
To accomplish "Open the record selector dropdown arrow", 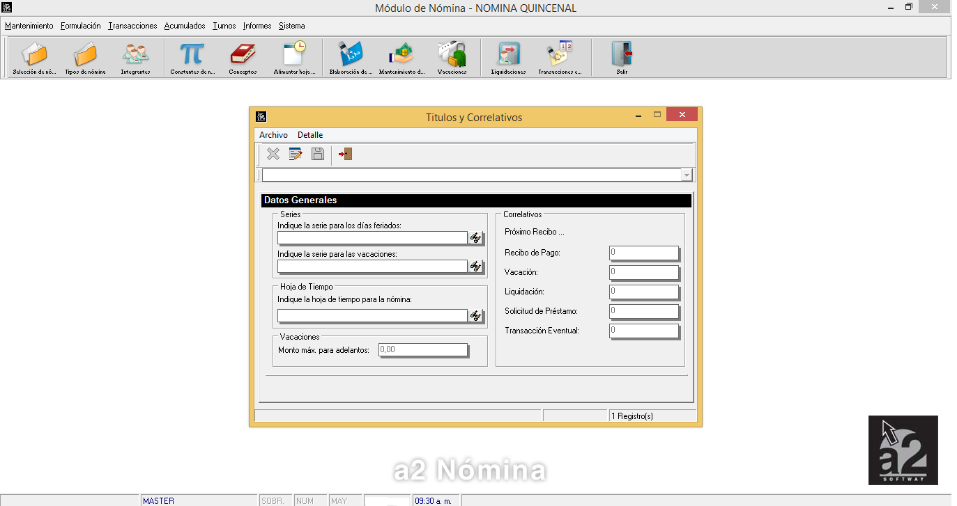I will (x=687, y=175).
